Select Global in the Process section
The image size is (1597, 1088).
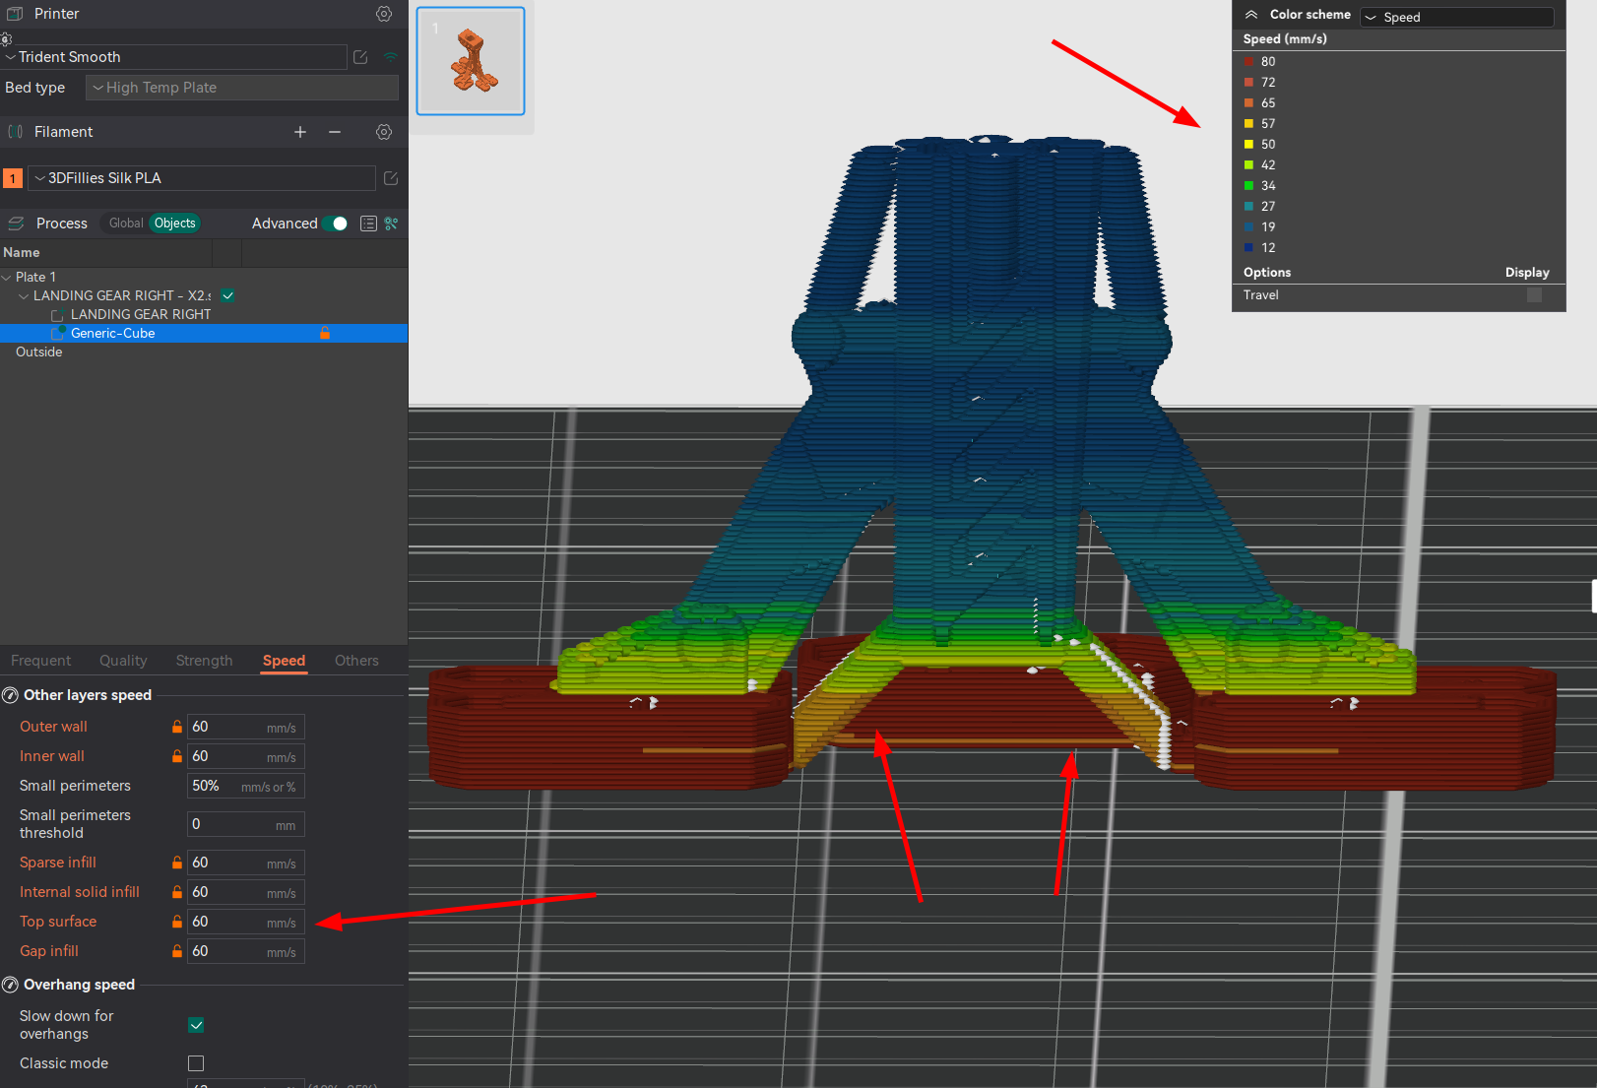click(x=124, y=223)
